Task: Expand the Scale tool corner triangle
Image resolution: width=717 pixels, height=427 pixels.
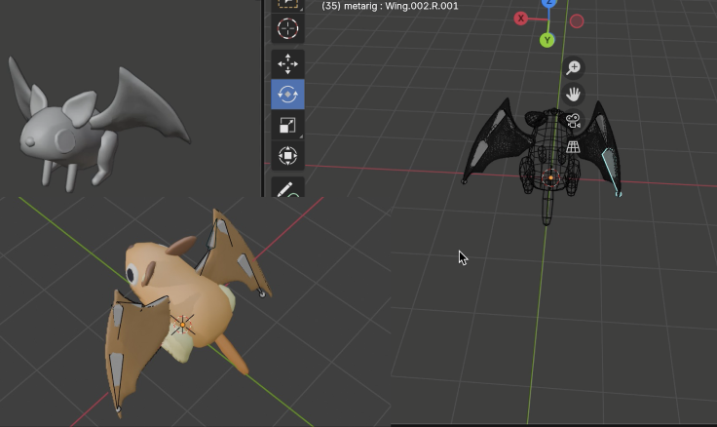Action: click(x=301, y=136)
